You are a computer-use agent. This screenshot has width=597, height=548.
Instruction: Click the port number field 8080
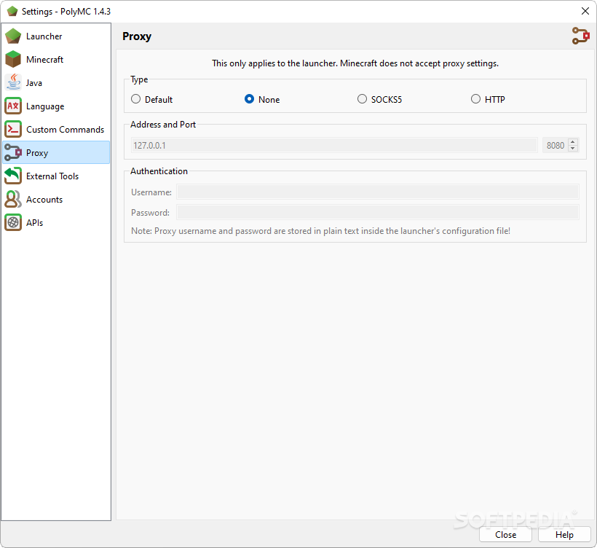(x=555, y=145)
